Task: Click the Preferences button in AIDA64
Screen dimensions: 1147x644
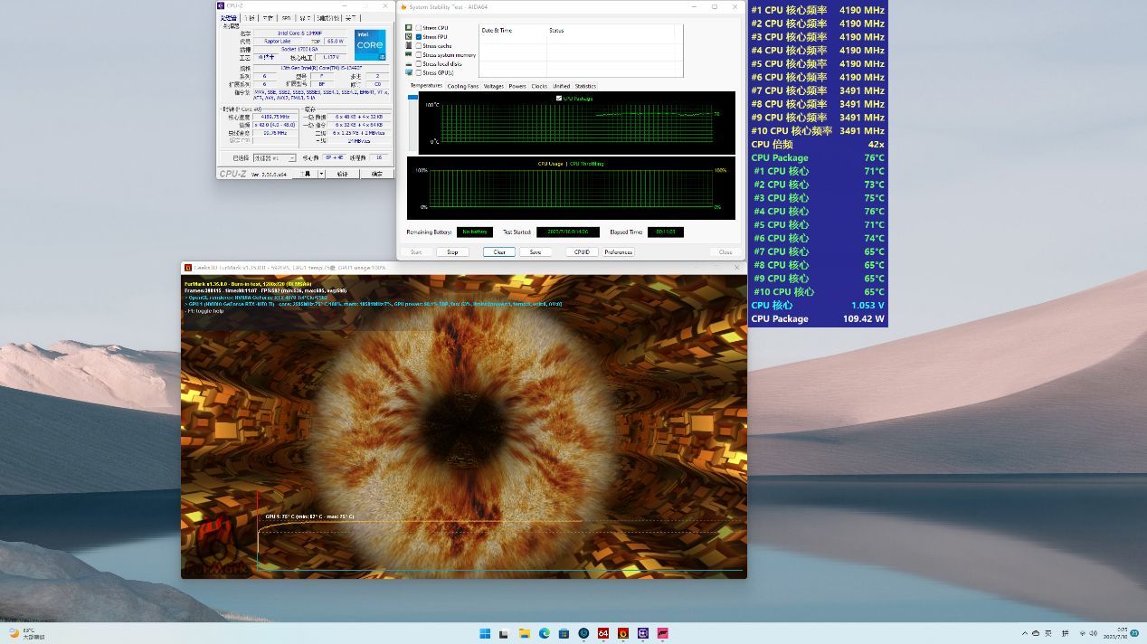Action: (x=619, y=252)
